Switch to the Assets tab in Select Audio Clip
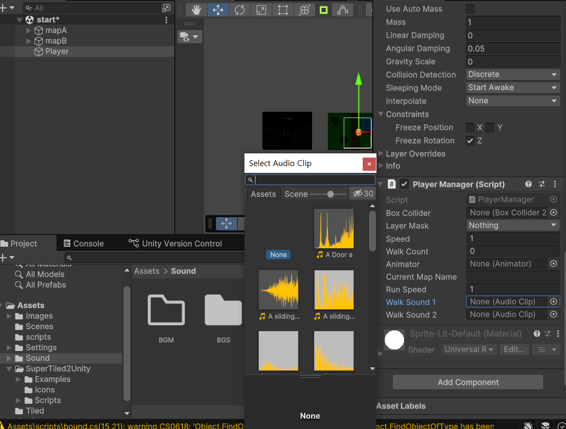This screenshot has width=566, height=429. tap(263, 194)
